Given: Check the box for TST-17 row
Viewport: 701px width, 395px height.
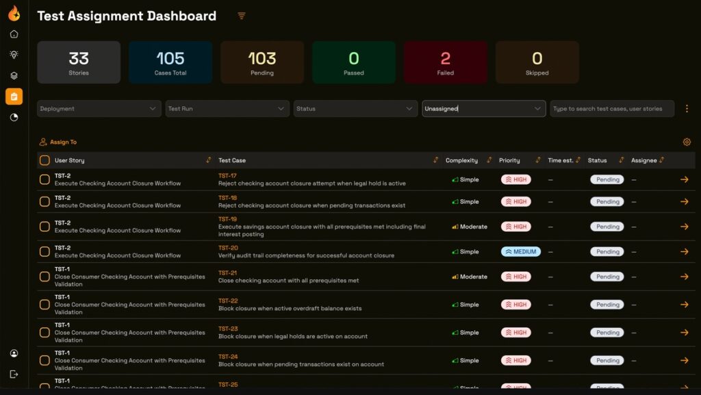Looking at the screenshot, I should 44,180.
